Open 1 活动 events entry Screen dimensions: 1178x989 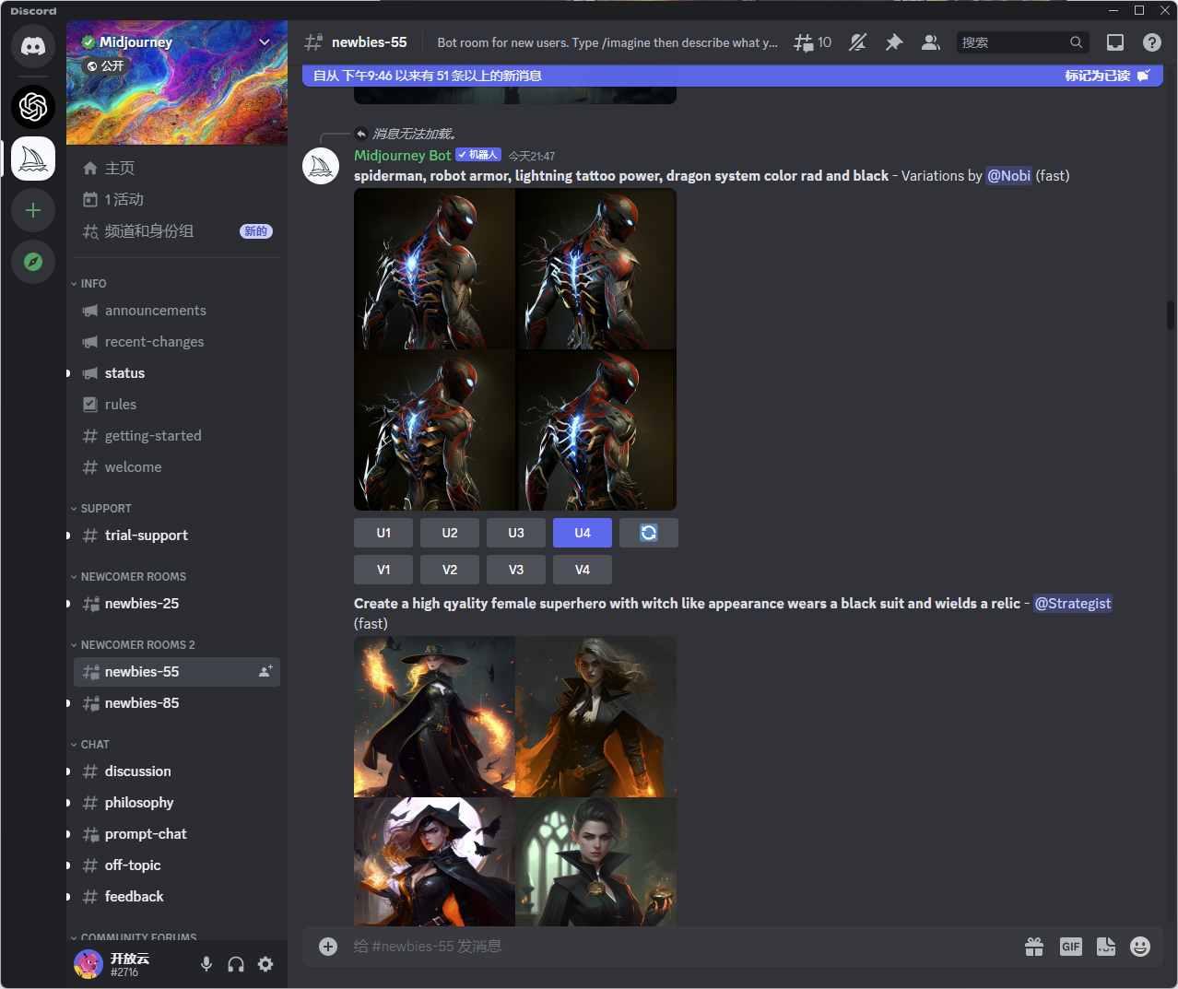[177, 199]
